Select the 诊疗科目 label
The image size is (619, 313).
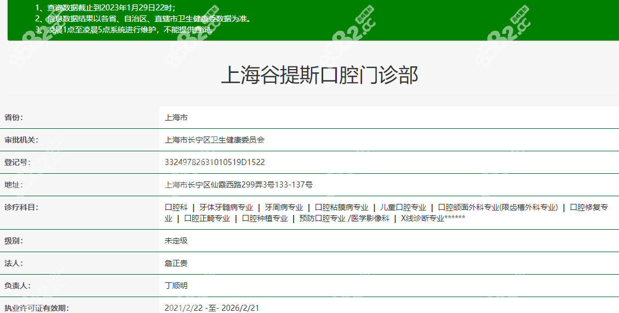(x=21, y=208)
